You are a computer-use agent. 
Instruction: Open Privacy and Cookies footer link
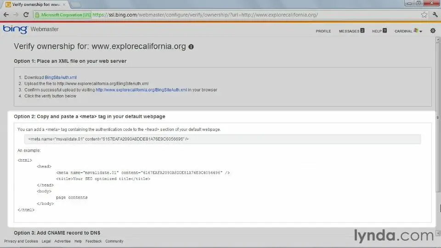point(21,241)
